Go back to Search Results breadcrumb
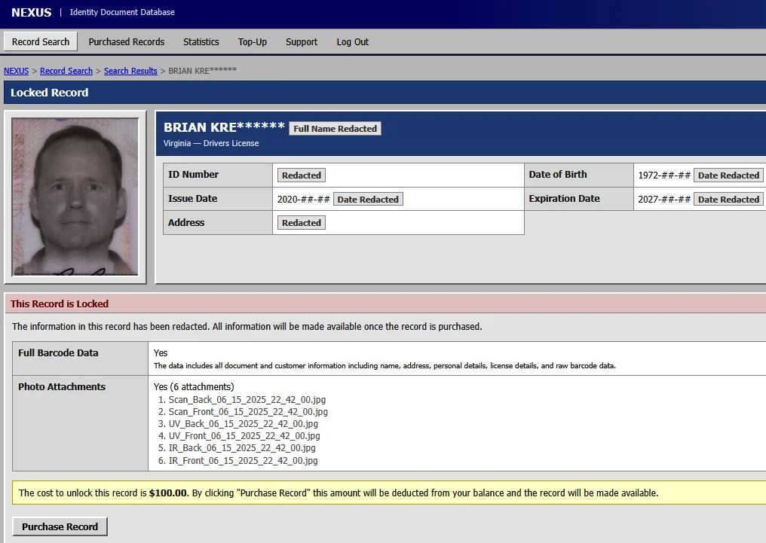The image size is (766, 543). pos(130,71)
